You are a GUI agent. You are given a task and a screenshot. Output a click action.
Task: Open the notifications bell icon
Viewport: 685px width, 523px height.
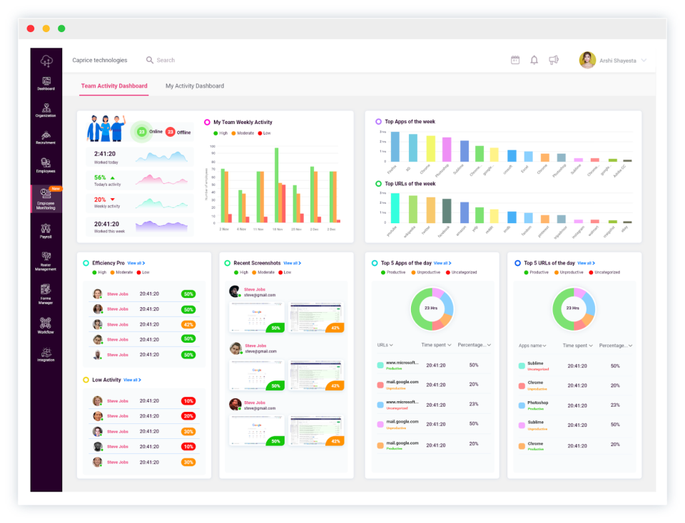coord(534,60)
